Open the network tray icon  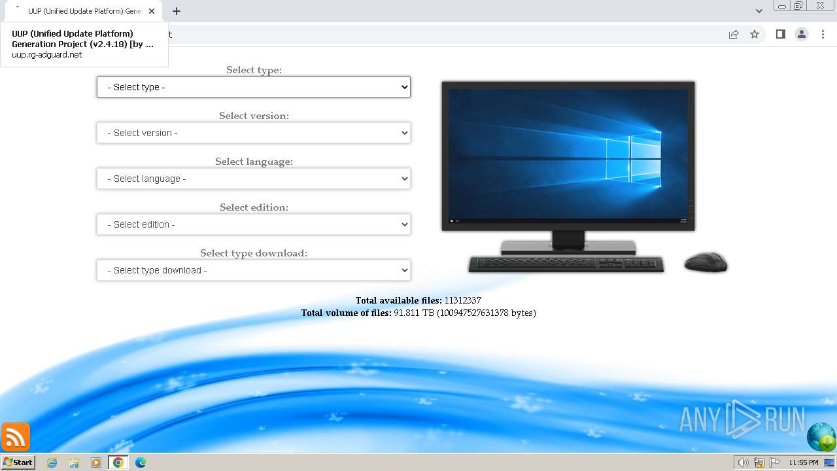[x=759, y=462]
